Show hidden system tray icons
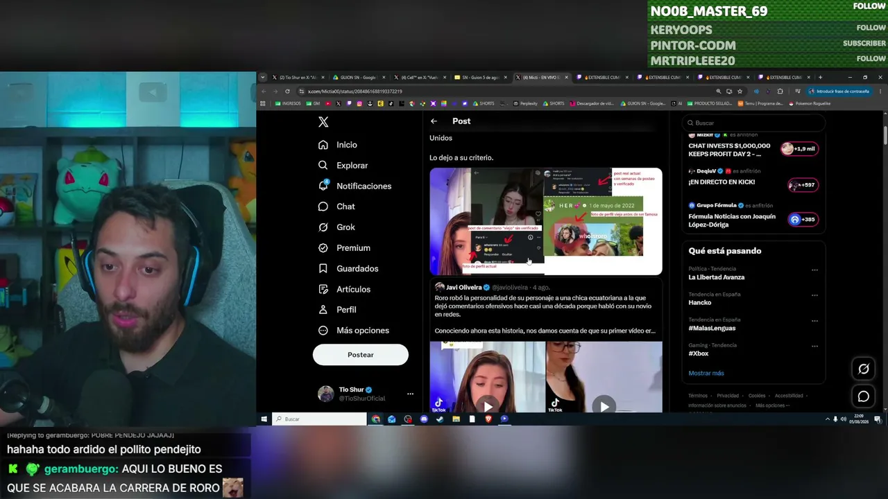Viewport: 888px width, 499px height. pos(827,419)
